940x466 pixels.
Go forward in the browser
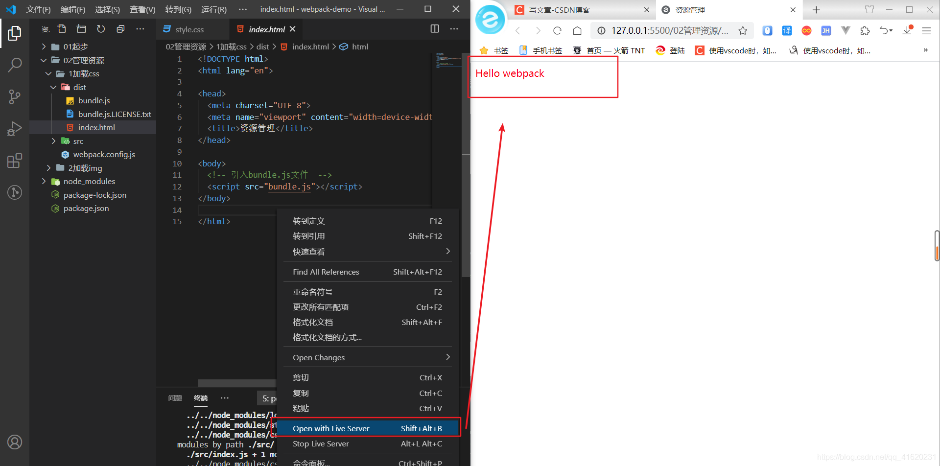(x=538, y=31)
